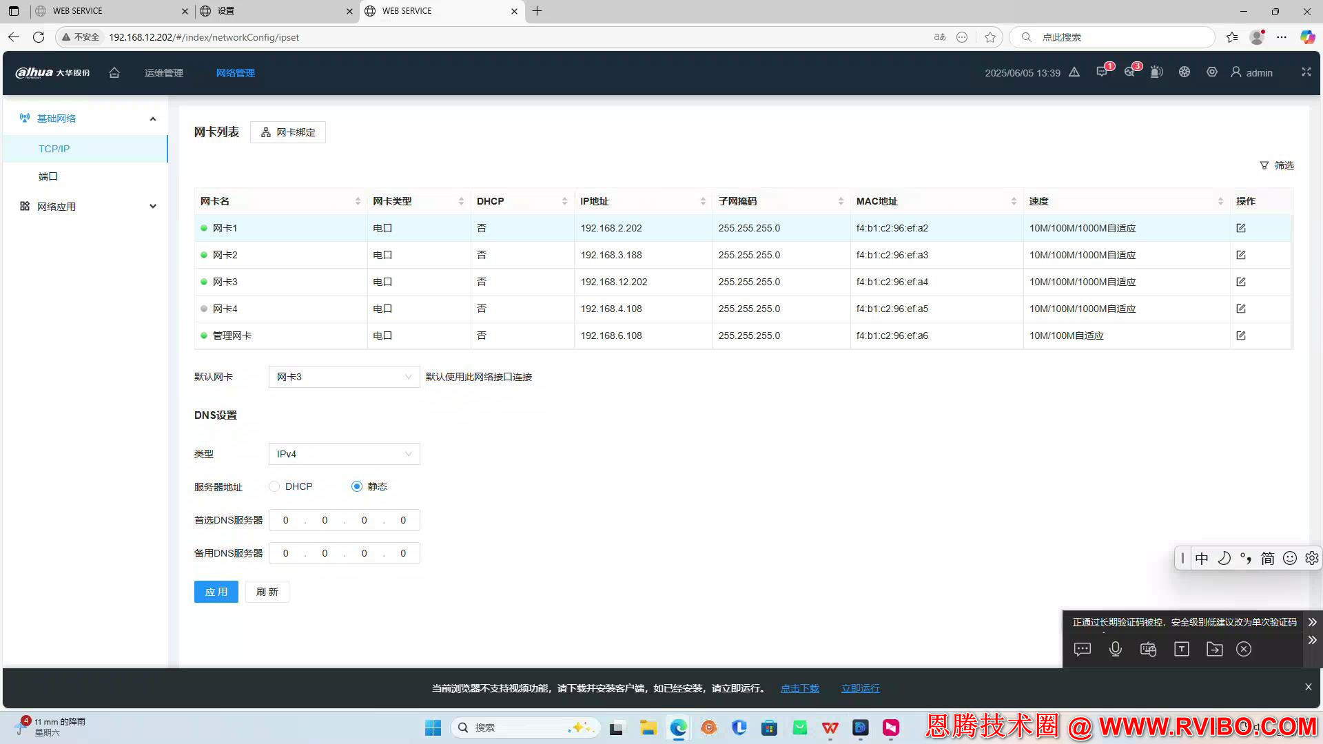
Task: Close the bottom browser notice bar
Action: click(1308, 687)
